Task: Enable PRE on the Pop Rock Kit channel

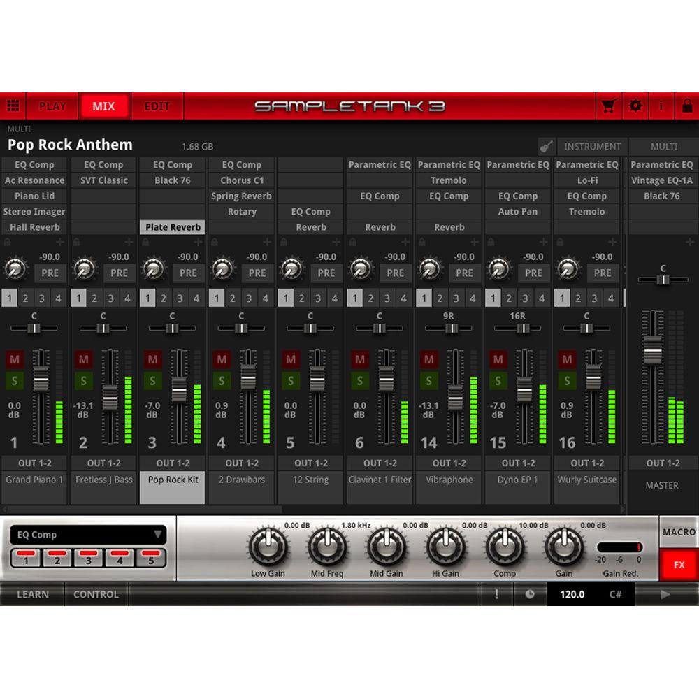Action: 187,273
